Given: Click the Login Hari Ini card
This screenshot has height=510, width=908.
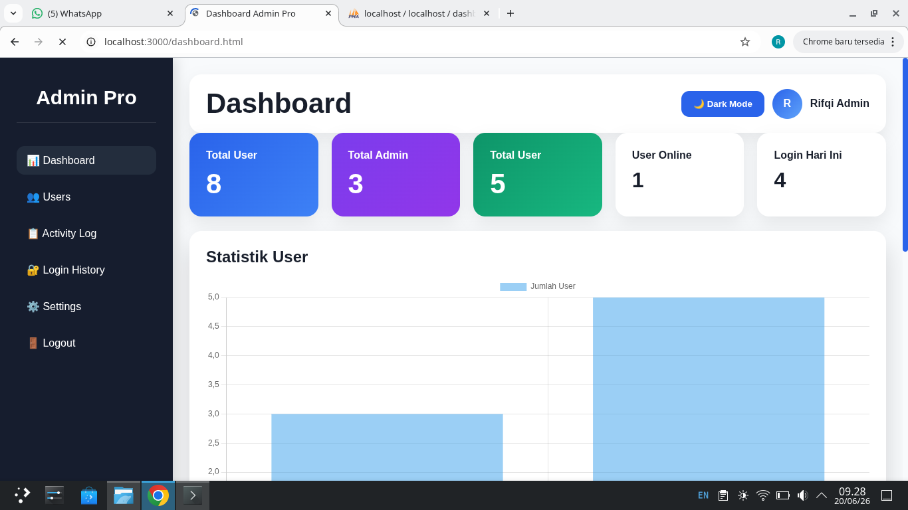Looking at the screenshot, I should point(822,175).
